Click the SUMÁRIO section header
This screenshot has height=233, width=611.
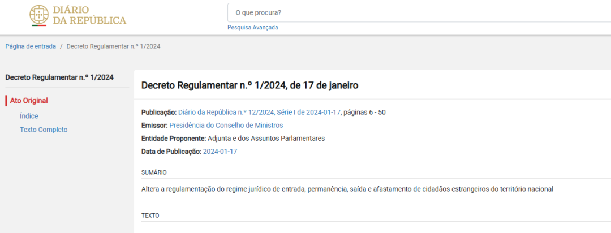point(154,172)
